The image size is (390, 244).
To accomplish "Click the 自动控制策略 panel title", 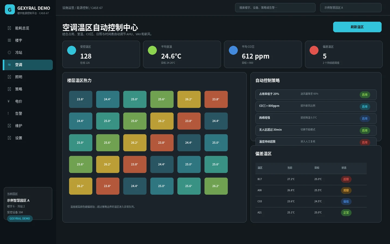I will (268, 81).
